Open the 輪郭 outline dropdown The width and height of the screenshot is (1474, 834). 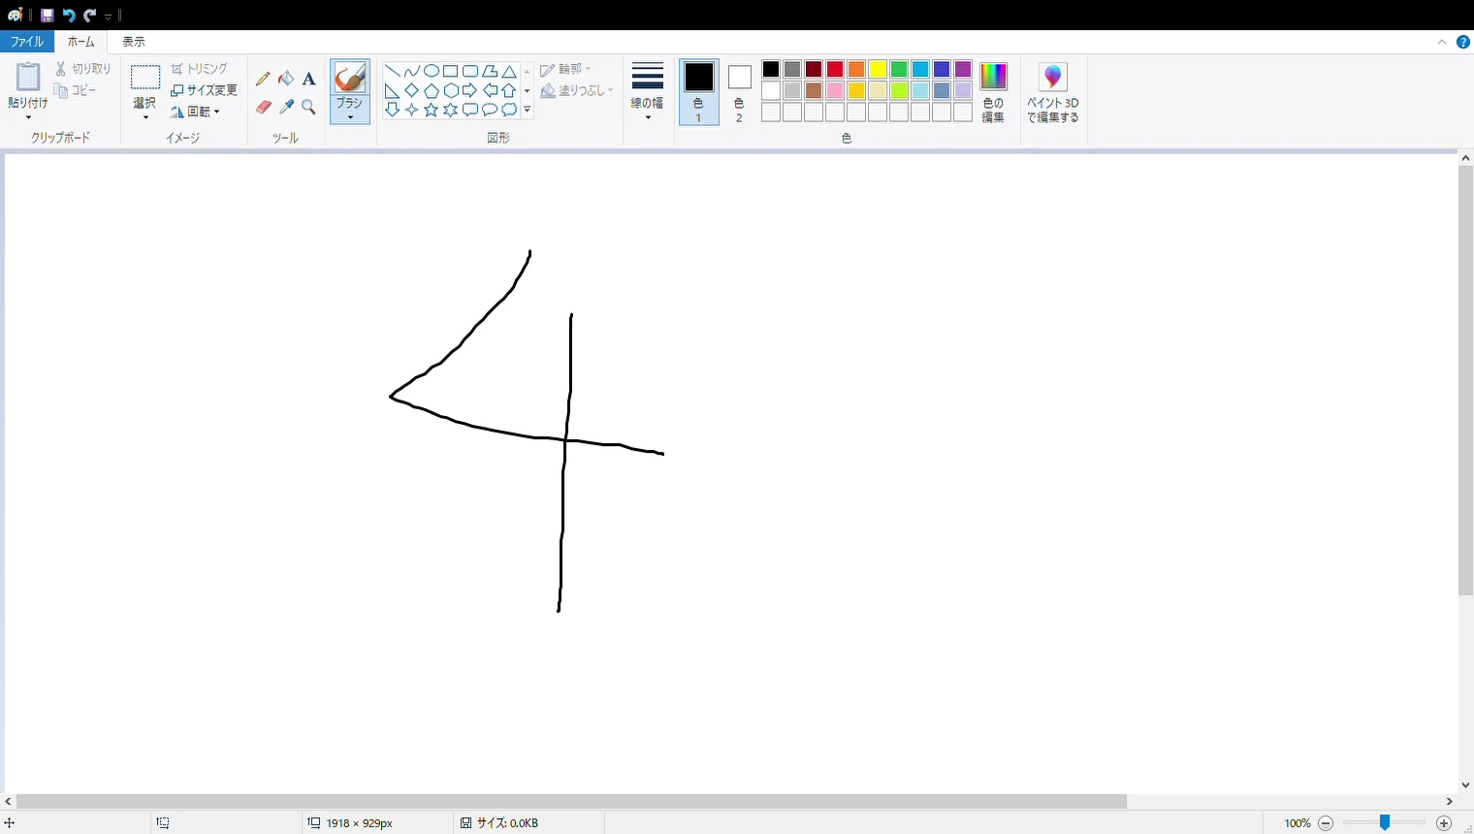(565, 69)
